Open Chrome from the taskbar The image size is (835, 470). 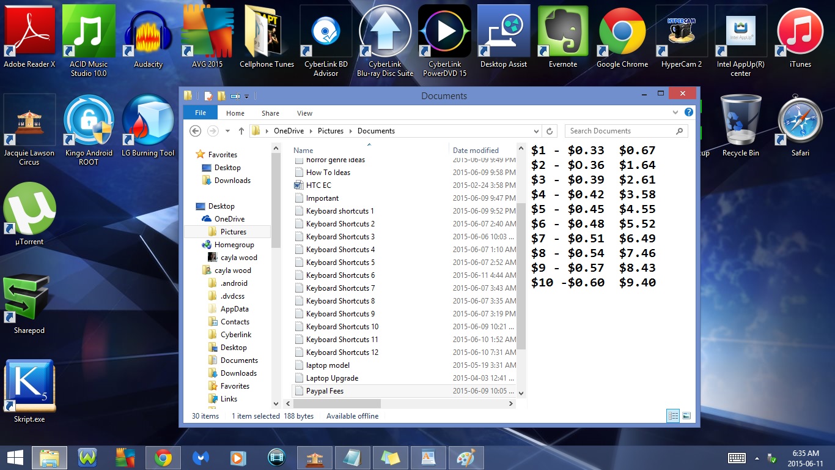coord(163,458)
